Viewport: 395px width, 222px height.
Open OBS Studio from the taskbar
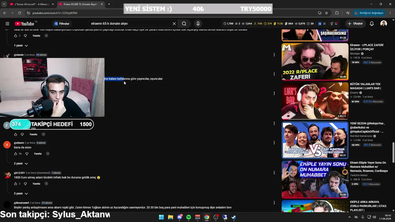[x=216, y=217]
